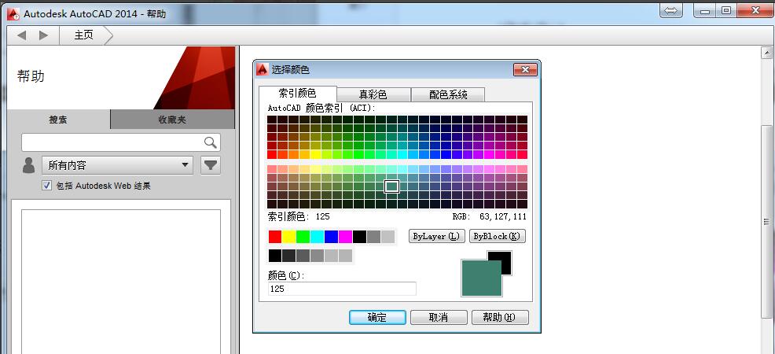The height and width of the screenshot is (354, 775).
Task: Confirm with the 确定 button
Action: tap(377, 317)
